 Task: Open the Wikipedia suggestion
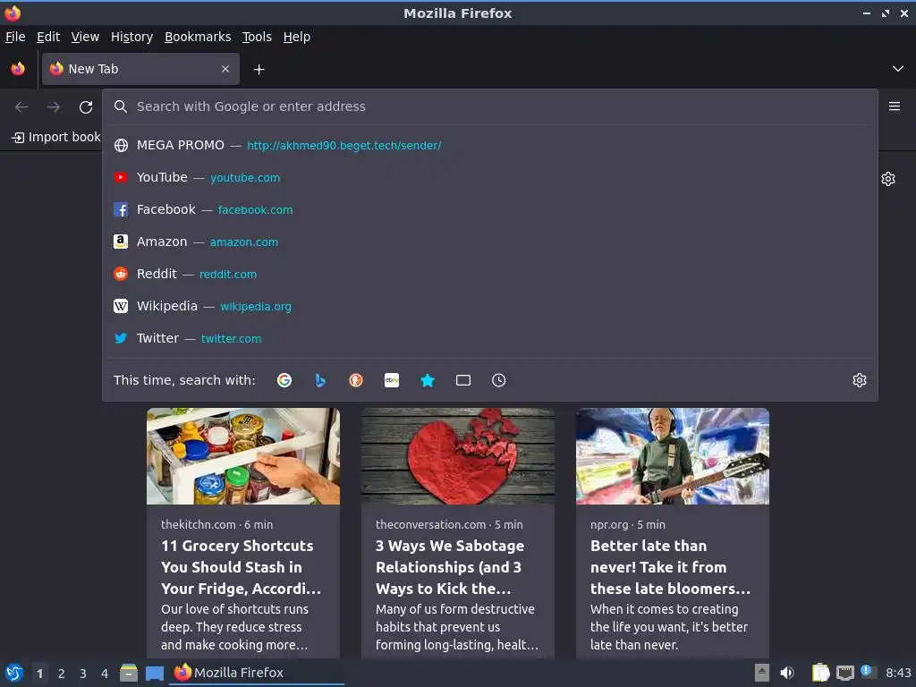click(489, 306)
